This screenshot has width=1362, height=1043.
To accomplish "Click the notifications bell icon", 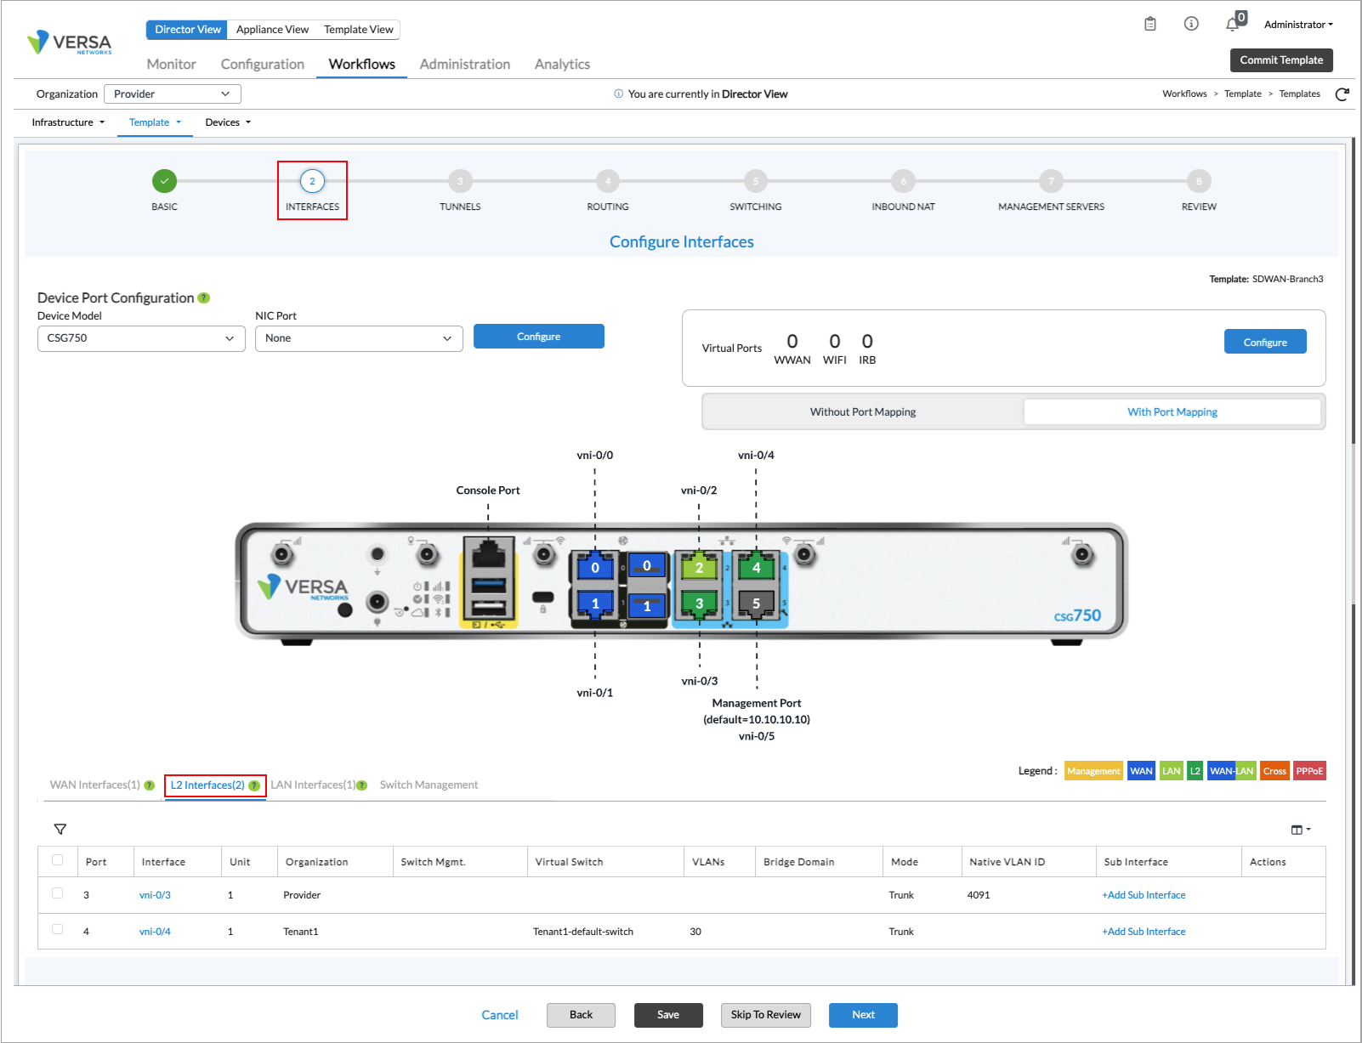I will 1232,25.
